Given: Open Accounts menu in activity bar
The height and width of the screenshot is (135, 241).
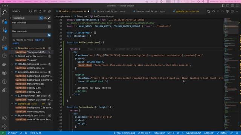Looking at the screenshot, I should (4, 118).
